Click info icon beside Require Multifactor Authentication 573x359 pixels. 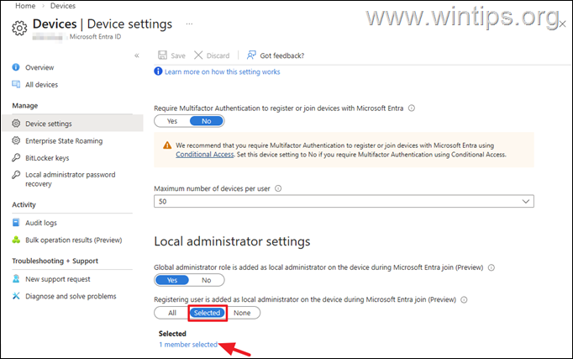coord(412,108)
